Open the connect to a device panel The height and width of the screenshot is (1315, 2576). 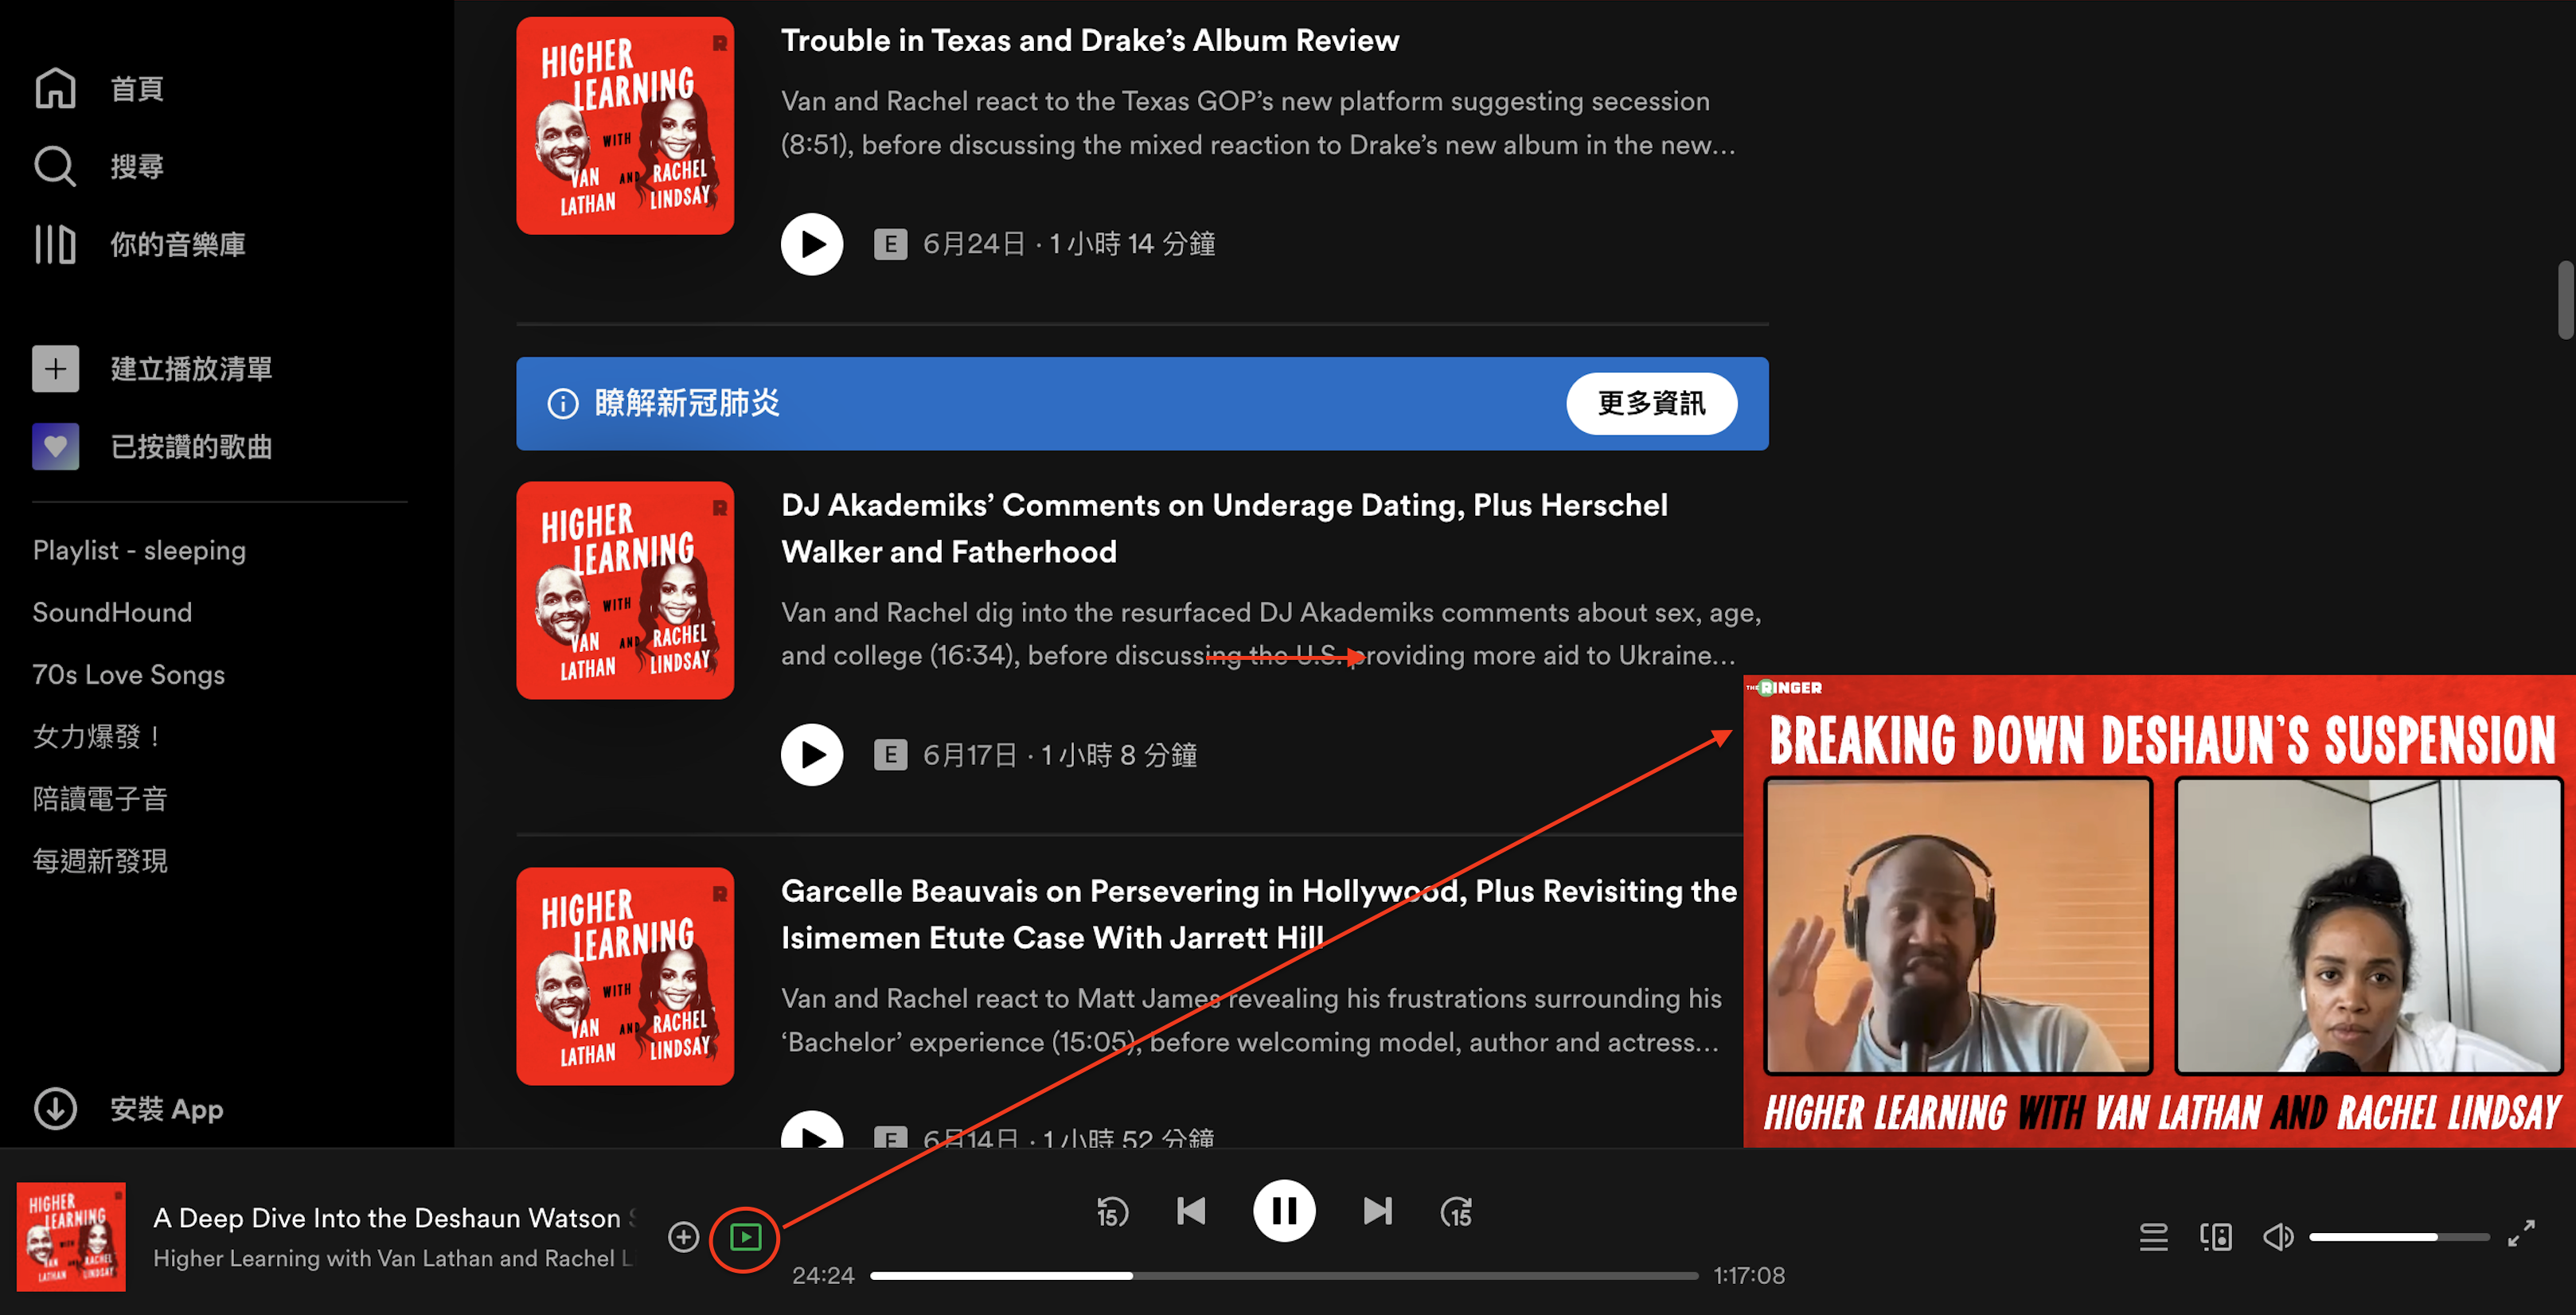tap(2215, 1237)
